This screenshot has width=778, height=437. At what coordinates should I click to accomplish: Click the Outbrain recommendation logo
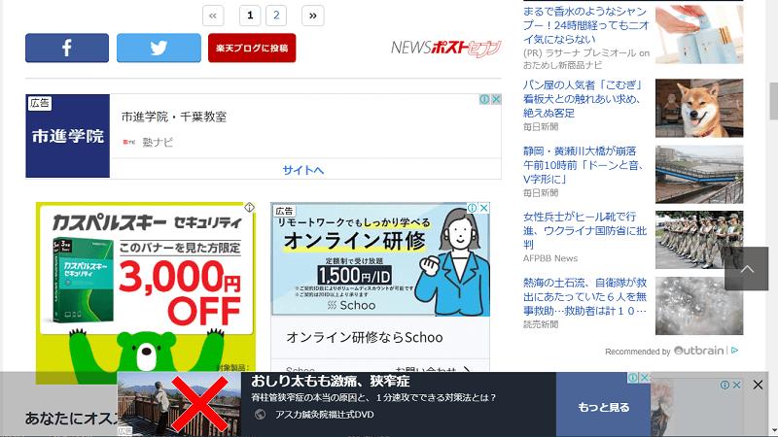point(699,351)
